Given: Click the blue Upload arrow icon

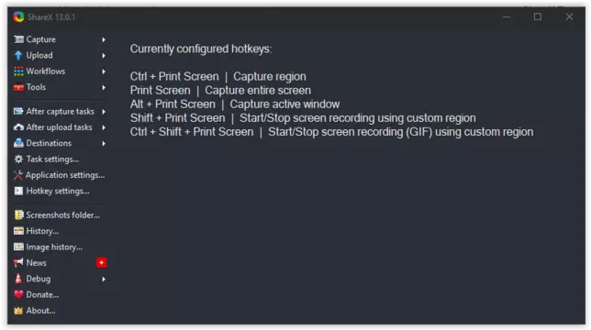Looking at the screenshot, I should (18, 55).
